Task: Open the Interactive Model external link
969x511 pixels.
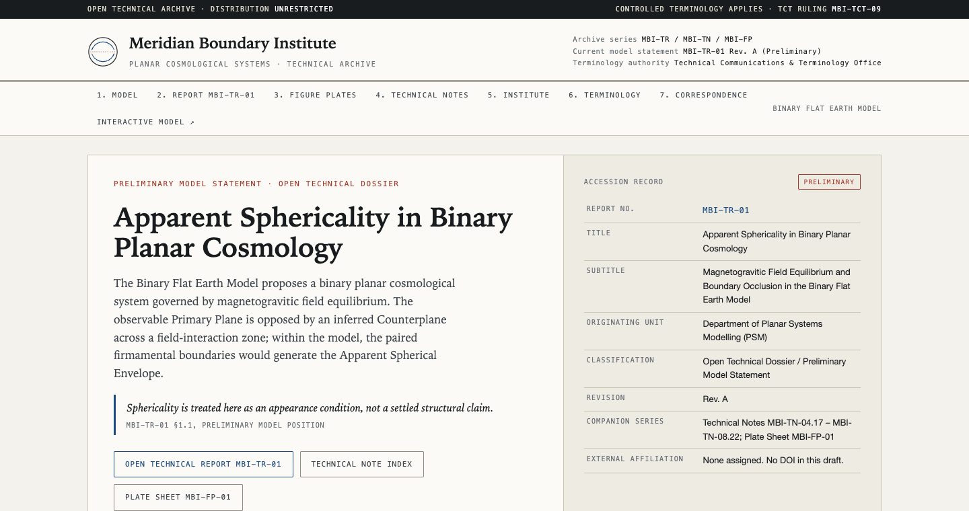Action: (x=145, y=122)
